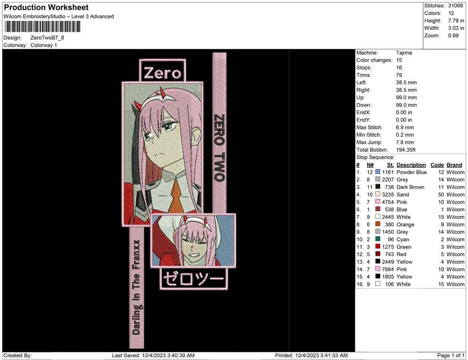Click the Machine value Tajima
This screenshot has height=360, width=468.
404,53
